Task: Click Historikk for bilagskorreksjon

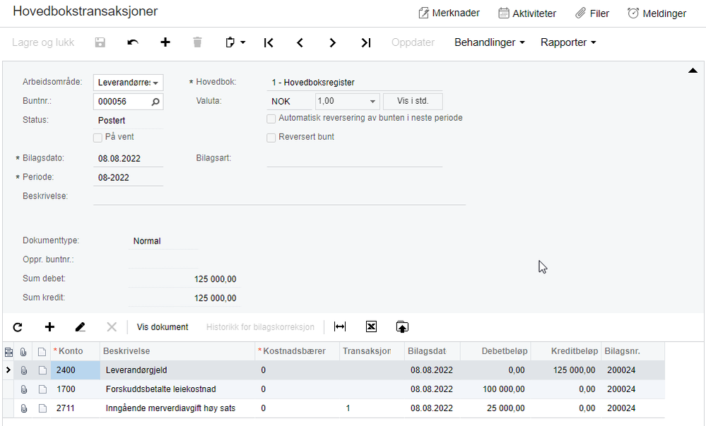Action: pos(260,327)
